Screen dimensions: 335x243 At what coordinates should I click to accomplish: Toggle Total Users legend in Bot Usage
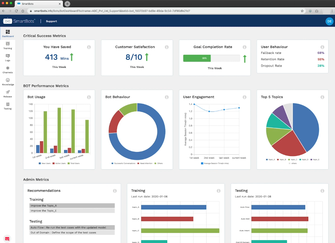[x=74, y=163]
